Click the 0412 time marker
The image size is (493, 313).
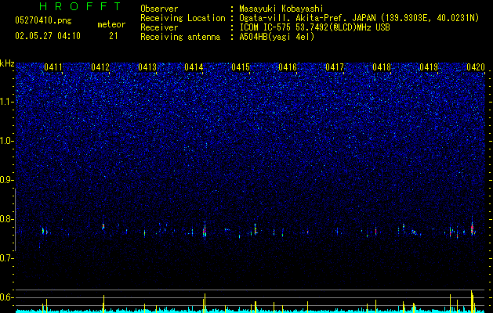[100, 67]
